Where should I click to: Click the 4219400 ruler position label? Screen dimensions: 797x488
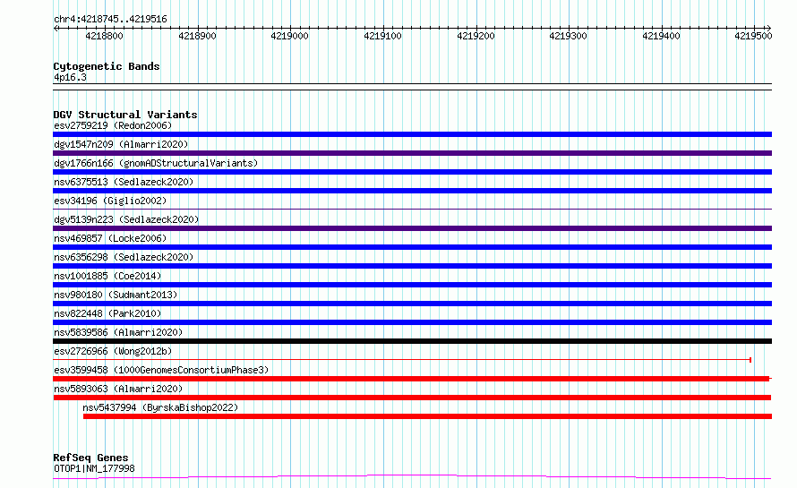[661, 36]
